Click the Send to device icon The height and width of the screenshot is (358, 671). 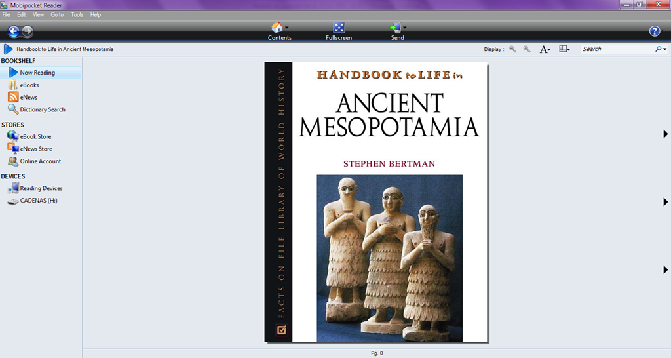395,28
